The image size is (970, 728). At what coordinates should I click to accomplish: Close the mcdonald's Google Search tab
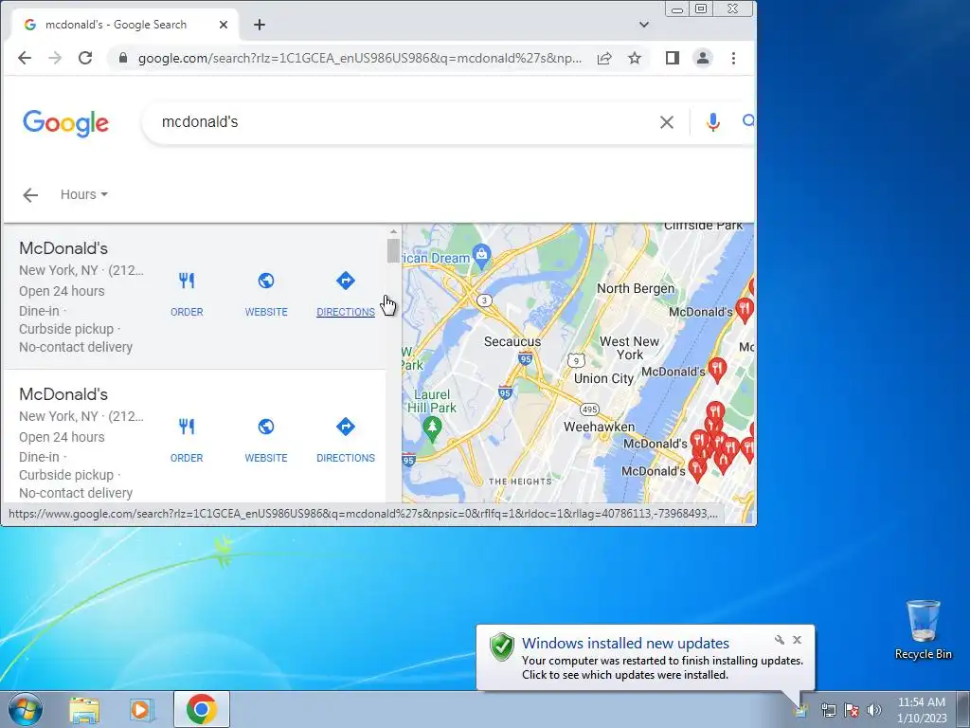(x=224, y=25)
